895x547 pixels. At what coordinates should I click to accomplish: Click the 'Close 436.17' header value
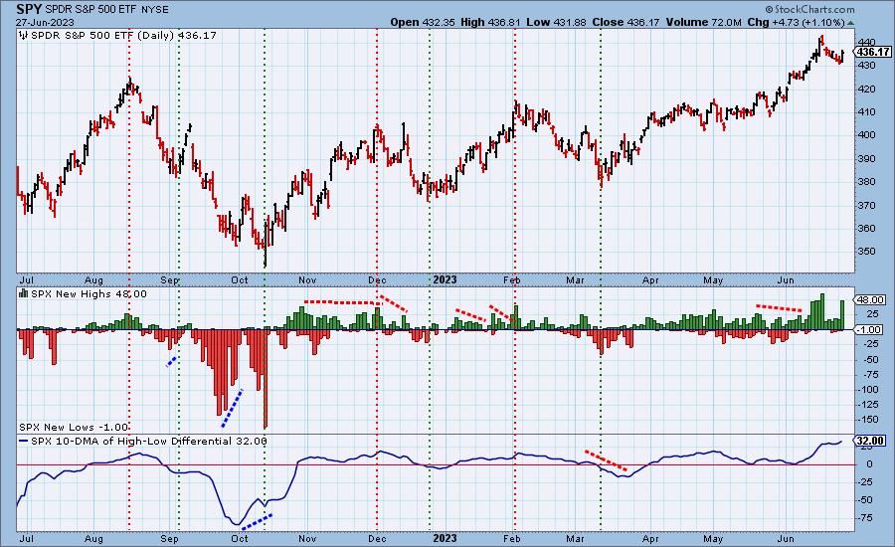click(x=626, y=22)
